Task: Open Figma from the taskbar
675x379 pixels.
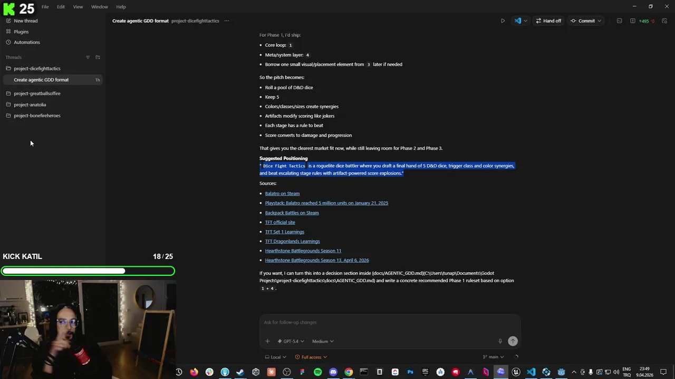Action: 302,372
